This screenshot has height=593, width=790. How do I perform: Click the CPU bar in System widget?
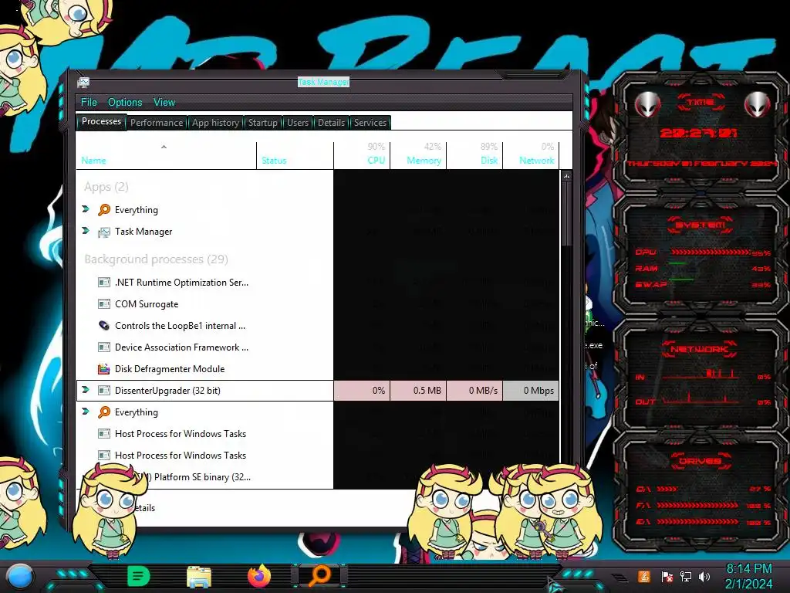(x=710, y=252)
